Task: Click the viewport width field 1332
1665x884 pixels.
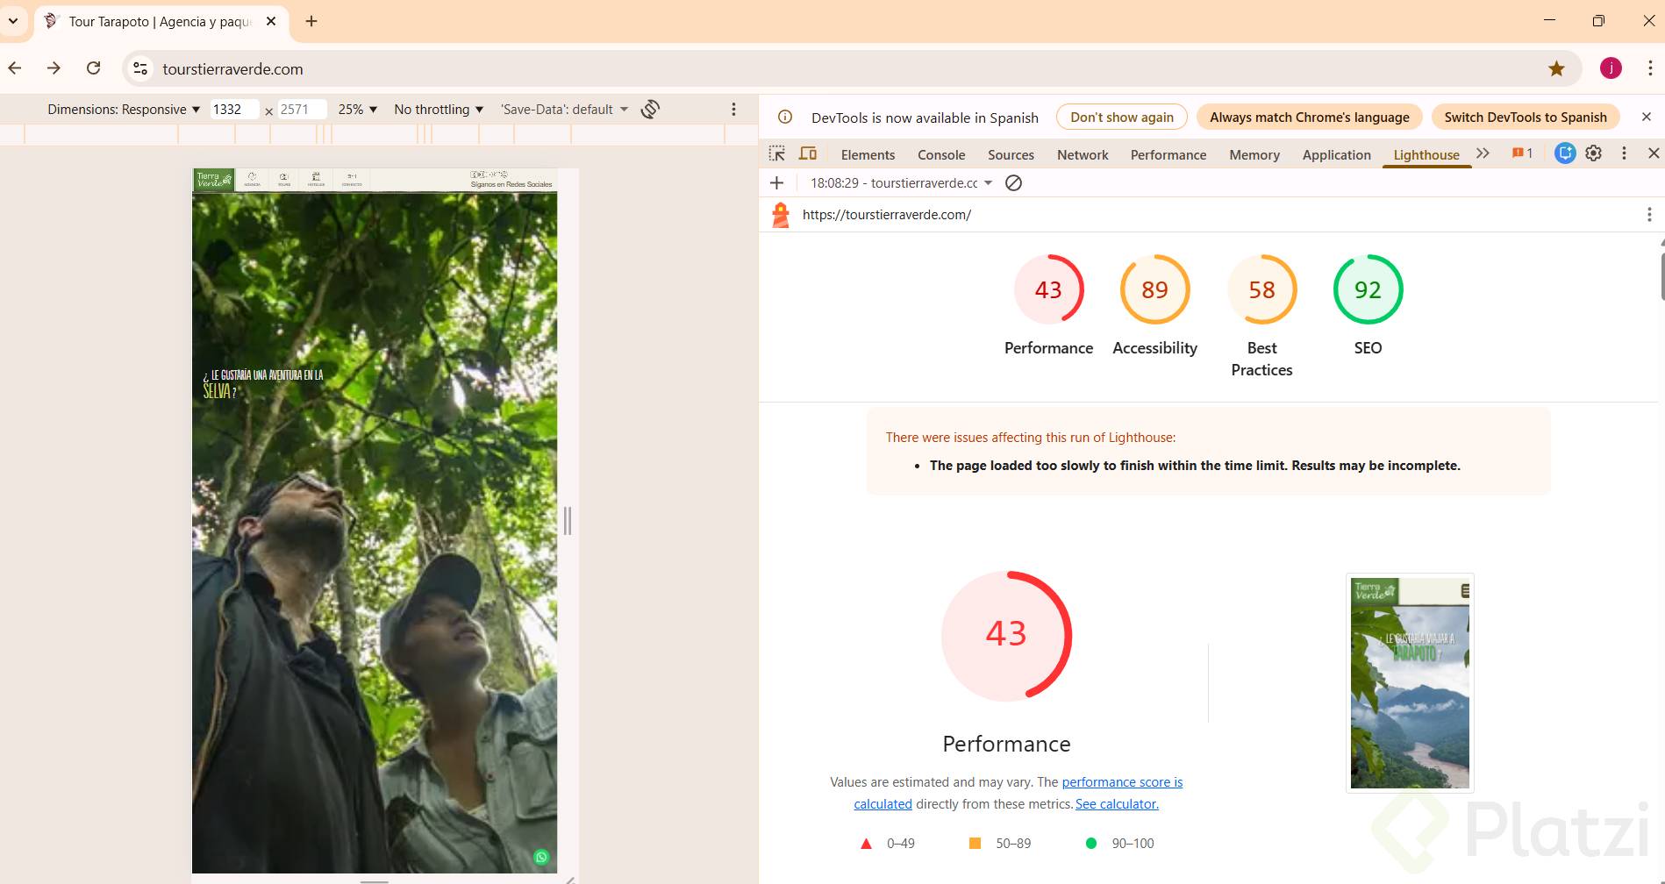Action: (234, 110)
